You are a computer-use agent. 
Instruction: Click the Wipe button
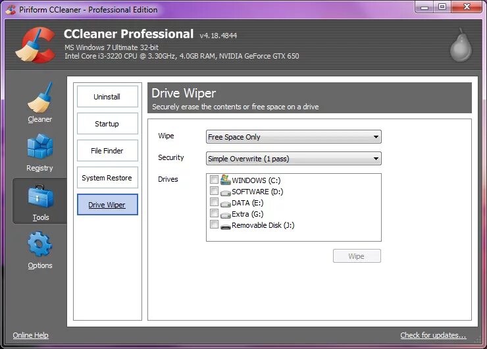357,256
